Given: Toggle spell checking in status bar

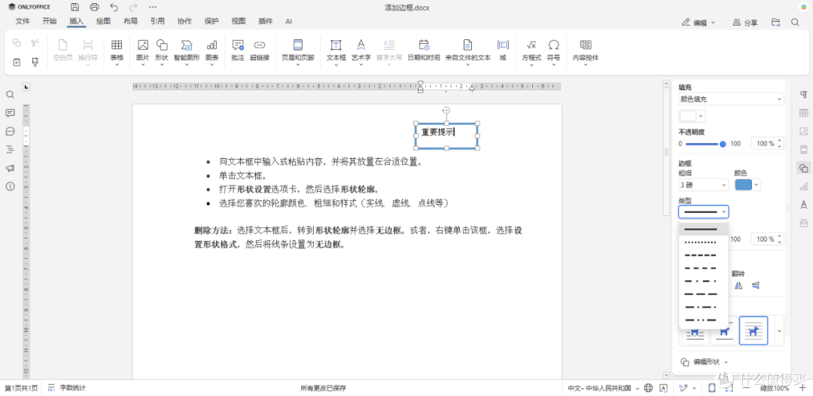Looking at the screenshot, I should [663, 388].
